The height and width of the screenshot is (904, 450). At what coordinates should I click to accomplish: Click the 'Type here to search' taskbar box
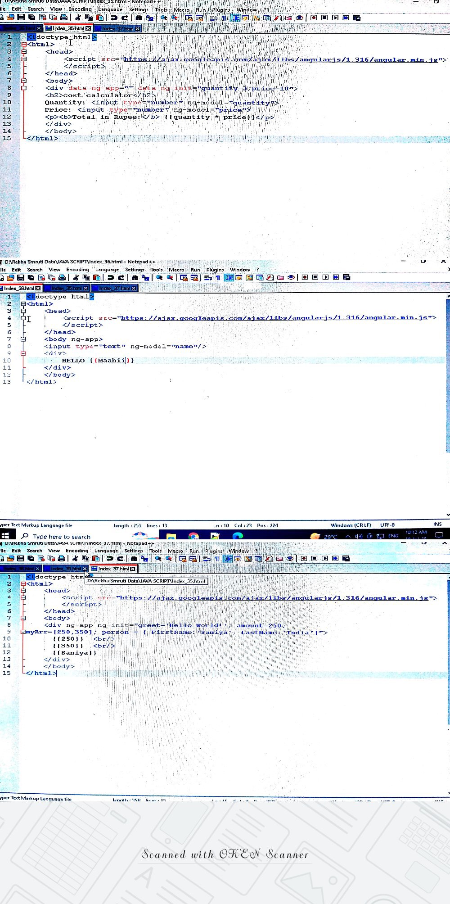[62, 536]
